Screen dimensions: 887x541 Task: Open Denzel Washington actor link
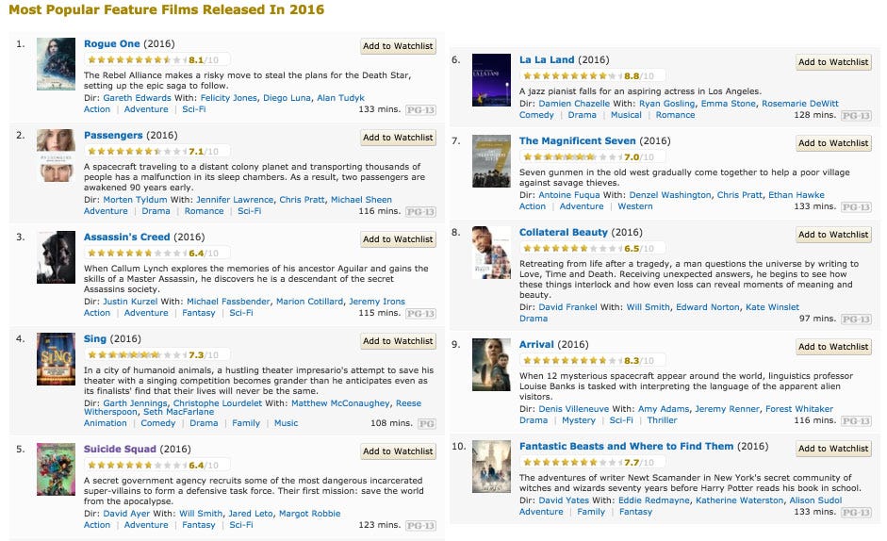[x=670, y=195]
